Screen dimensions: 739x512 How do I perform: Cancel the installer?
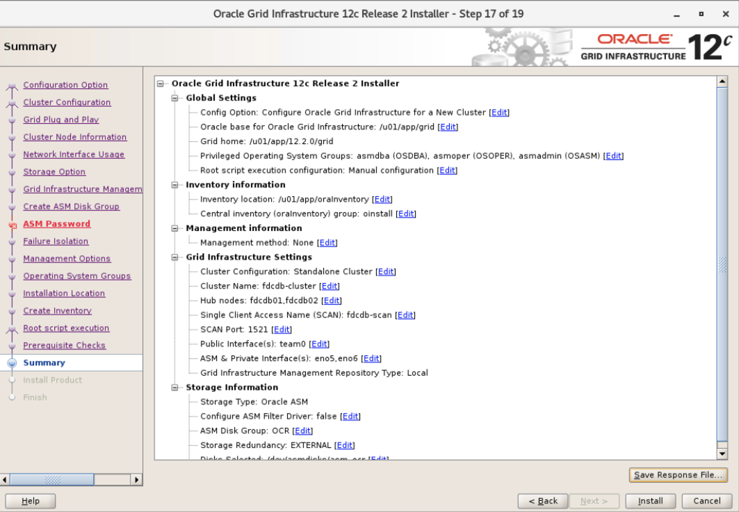(706, 501)
